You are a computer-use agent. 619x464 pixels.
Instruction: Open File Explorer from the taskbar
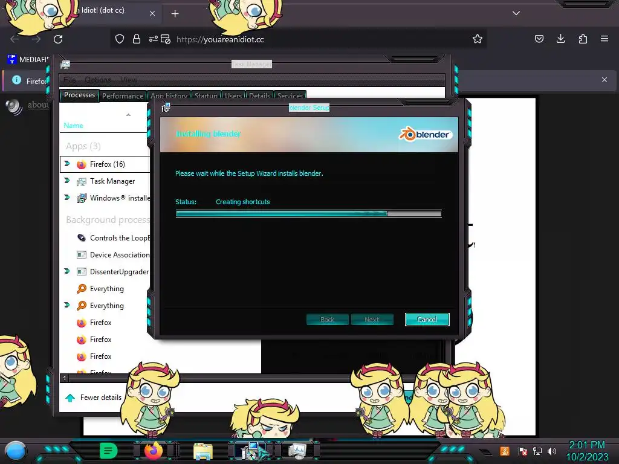[x=203, y=451]
